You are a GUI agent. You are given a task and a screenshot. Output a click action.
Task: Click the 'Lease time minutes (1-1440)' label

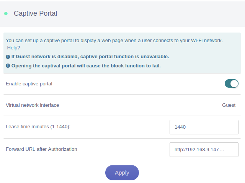(x=38, y=127)
